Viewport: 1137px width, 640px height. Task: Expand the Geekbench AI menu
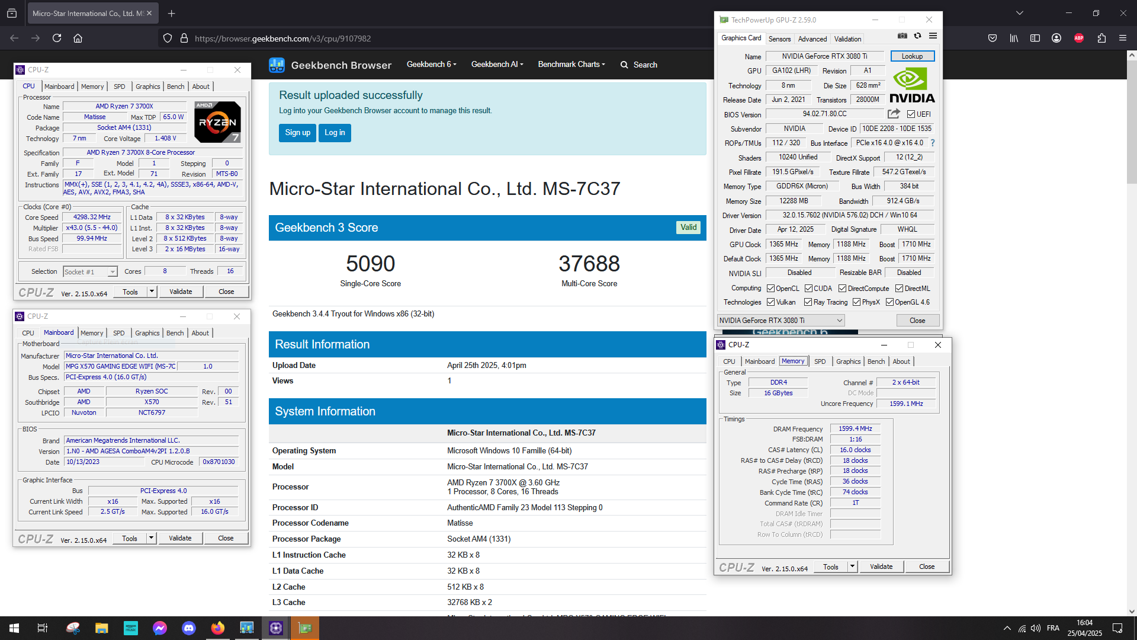coord(497,65)
